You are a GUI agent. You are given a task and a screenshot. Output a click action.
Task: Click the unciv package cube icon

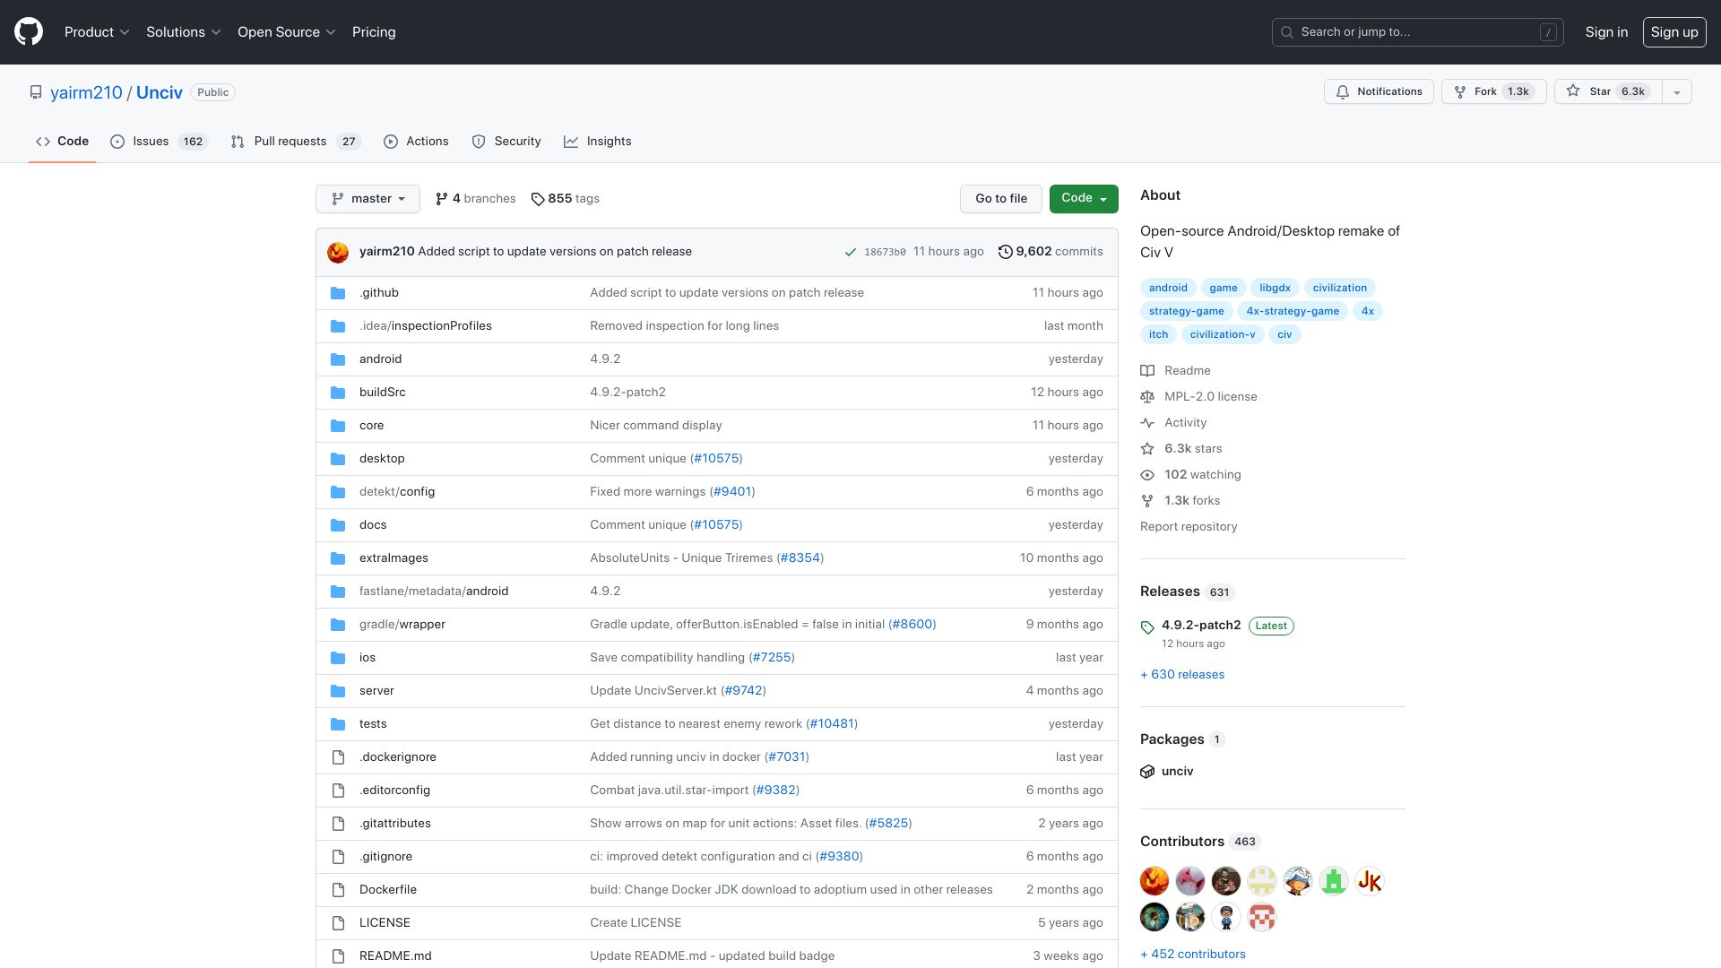click(x=1147, y=772)
